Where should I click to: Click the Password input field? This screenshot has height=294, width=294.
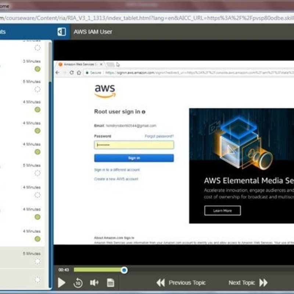point(134,145)
